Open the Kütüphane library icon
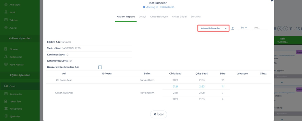 pyautogui.click(x=6, y=109)
